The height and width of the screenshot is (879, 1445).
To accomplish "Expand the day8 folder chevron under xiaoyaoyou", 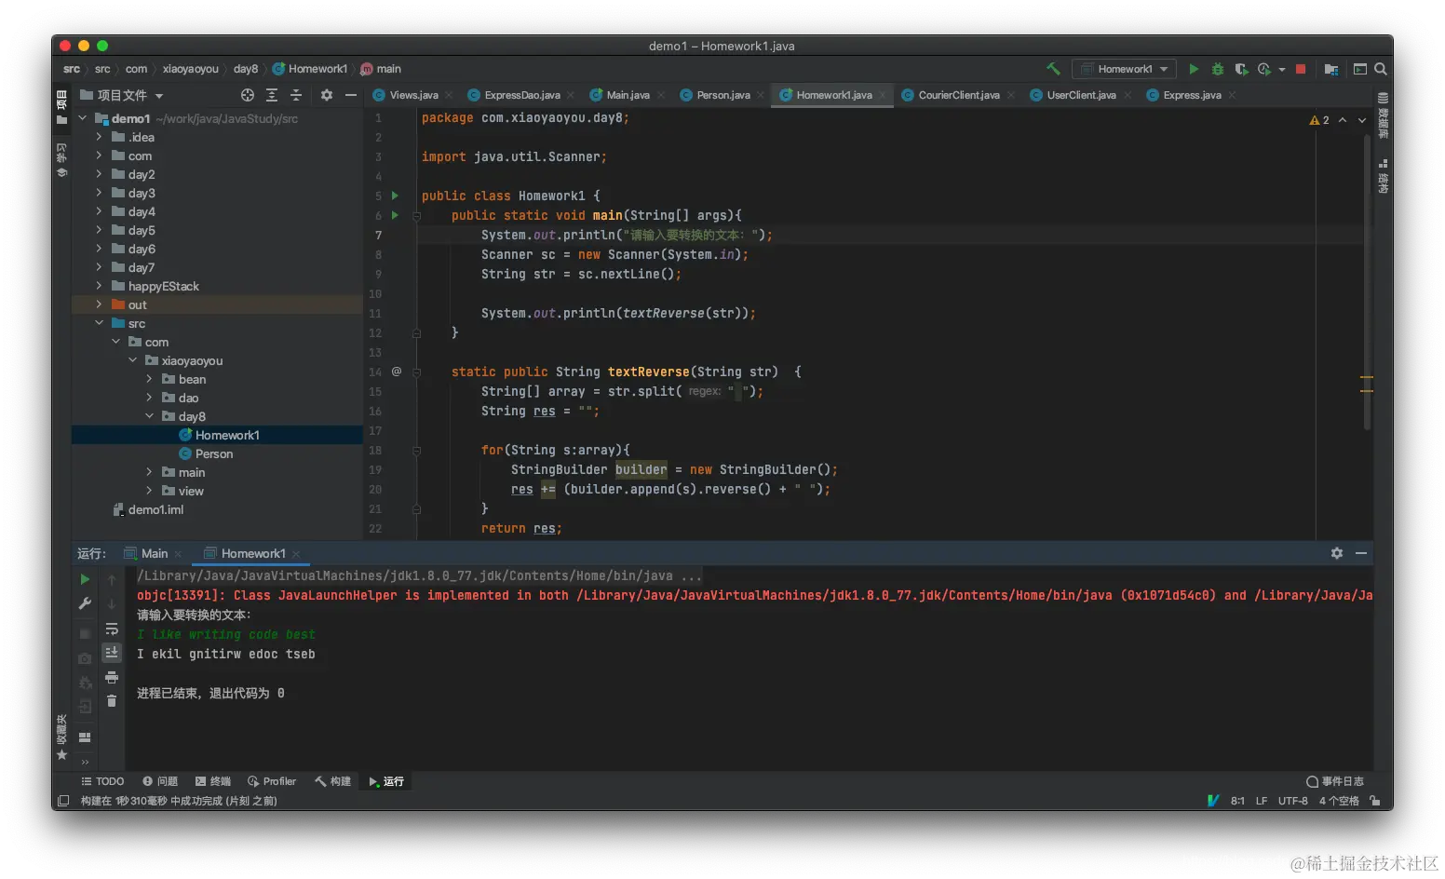I will point(150,416).
